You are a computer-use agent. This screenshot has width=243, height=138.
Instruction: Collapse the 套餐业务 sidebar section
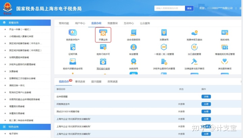[x=25, y=22]
